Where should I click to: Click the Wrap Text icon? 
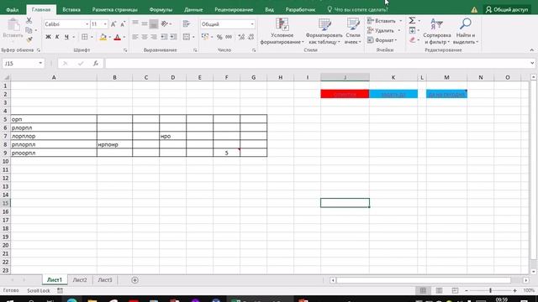187,24
